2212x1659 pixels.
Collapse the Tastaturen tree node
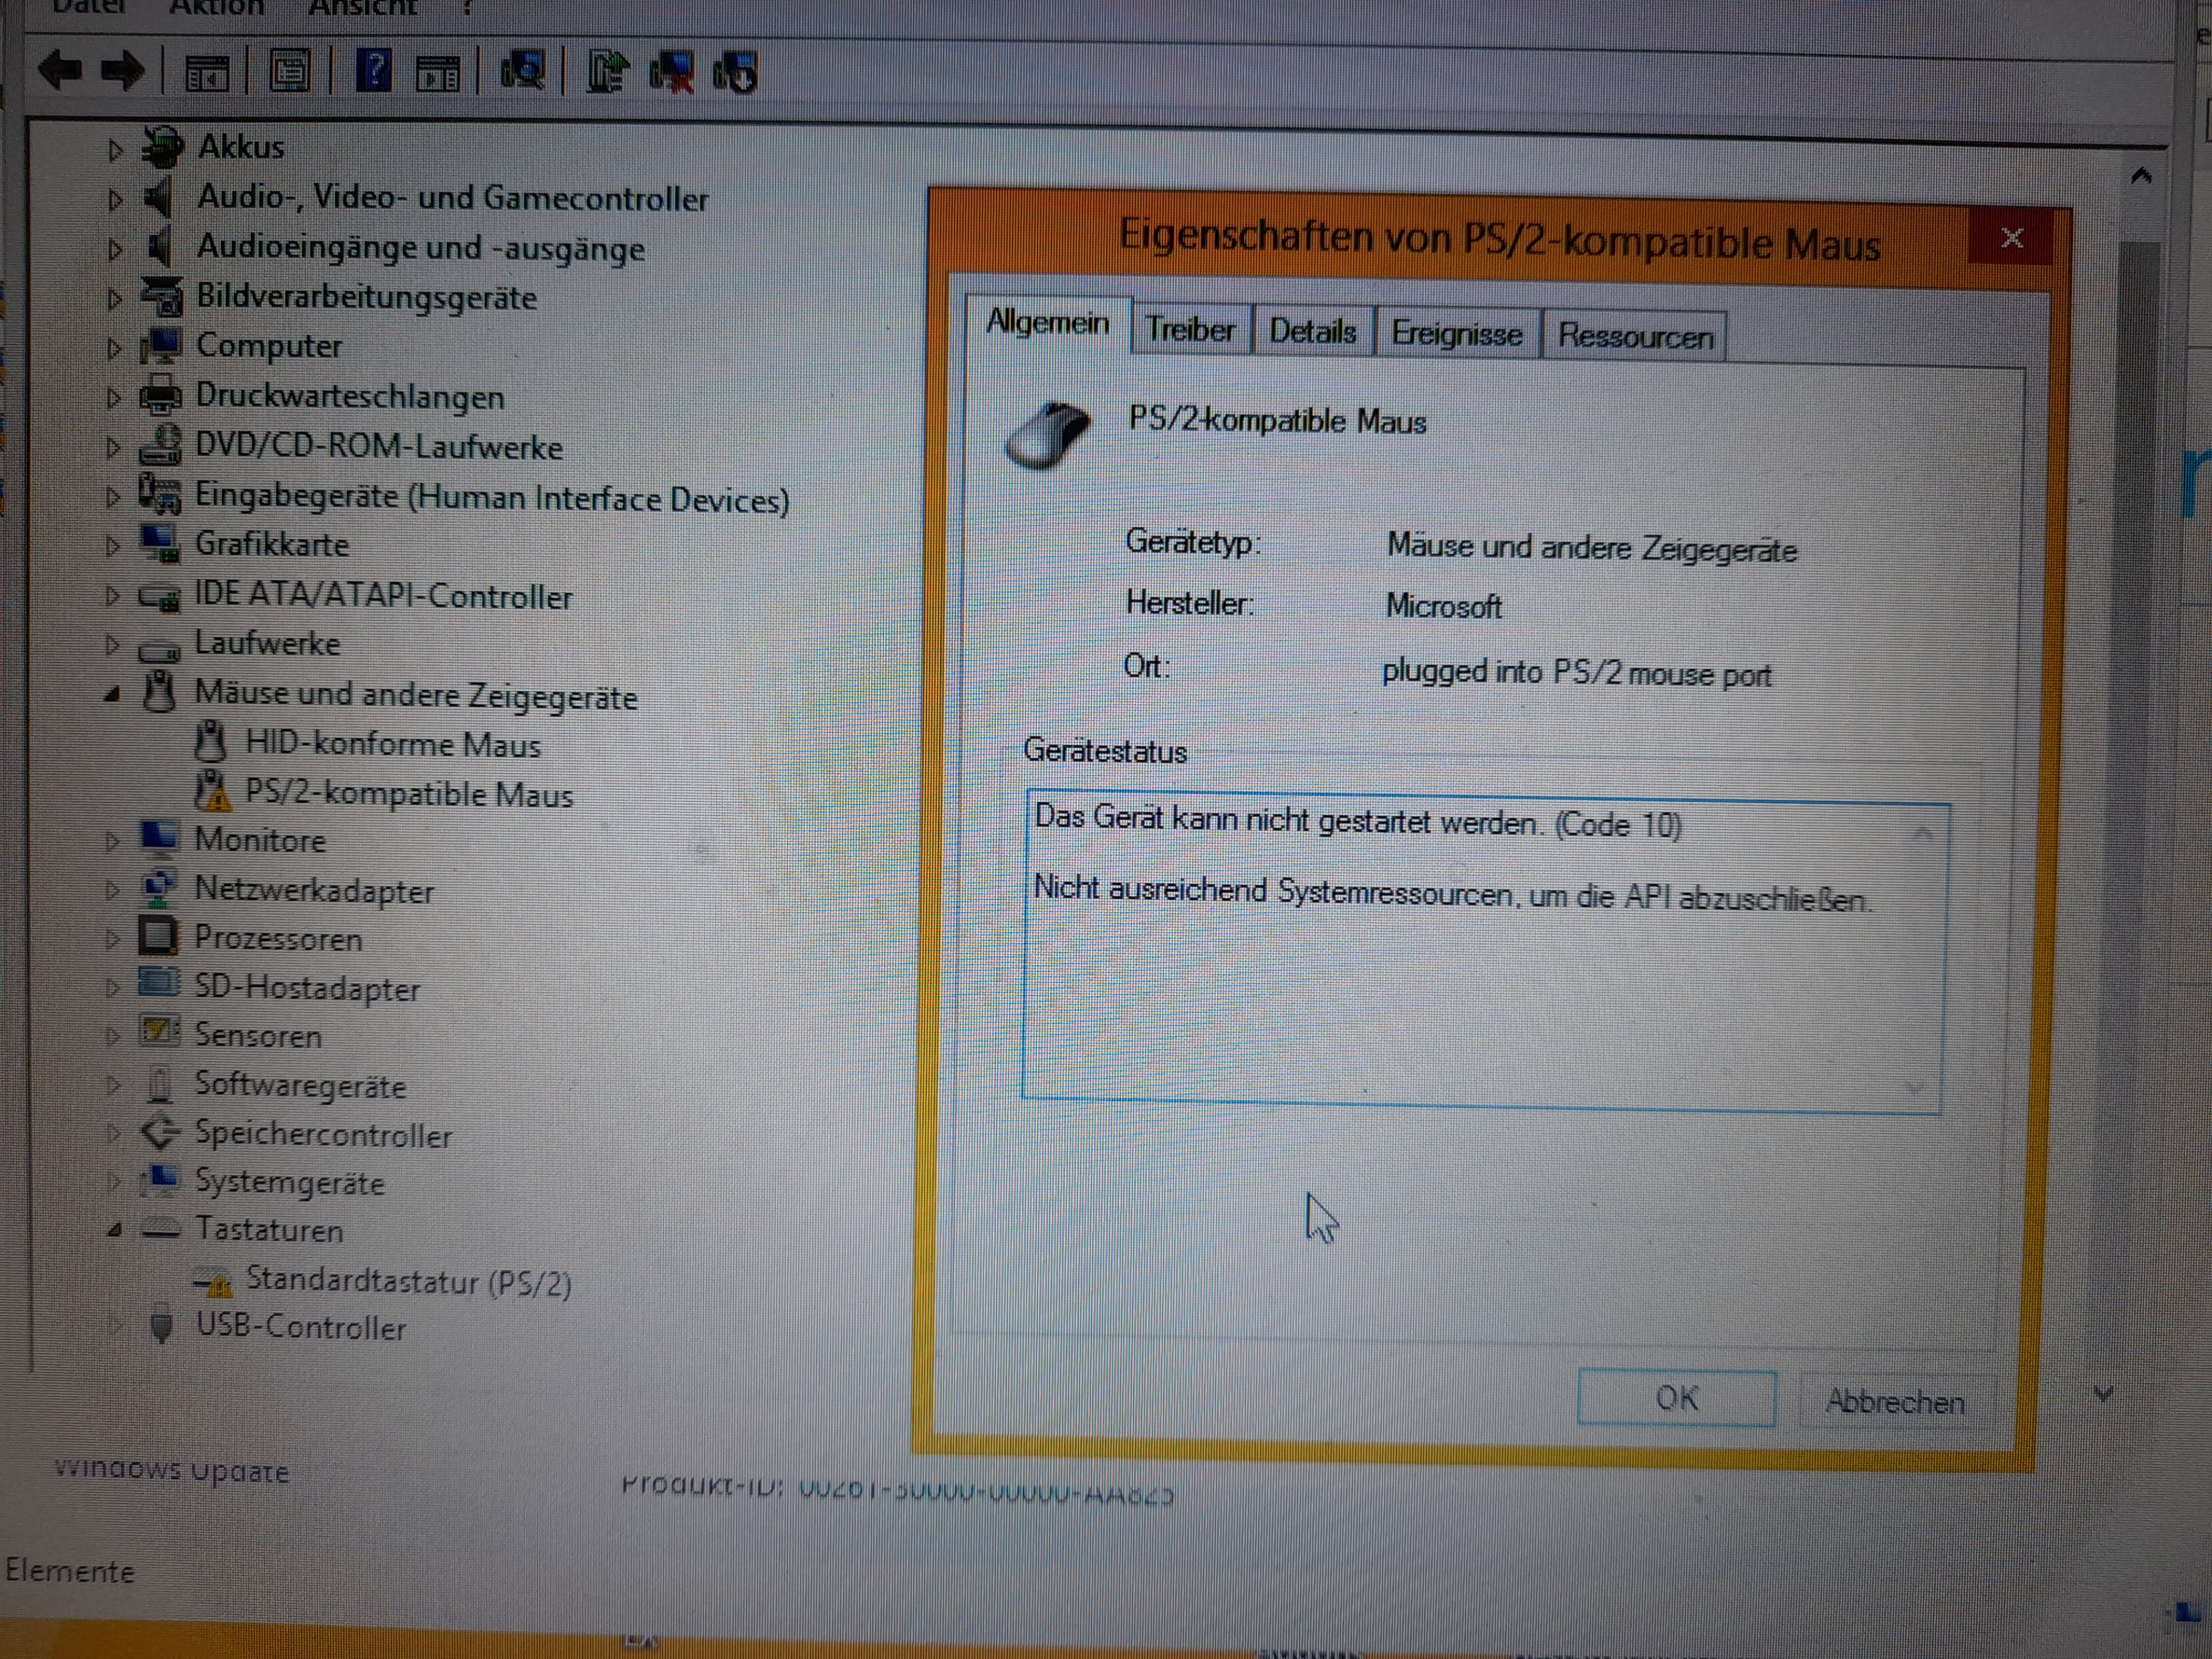click(114, 1231)
